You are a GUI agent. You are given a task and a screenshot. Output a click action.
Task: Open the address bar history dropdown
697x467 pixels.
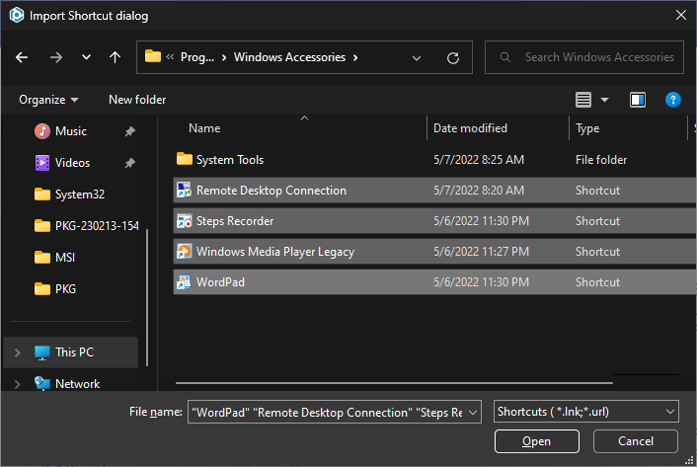416,58
